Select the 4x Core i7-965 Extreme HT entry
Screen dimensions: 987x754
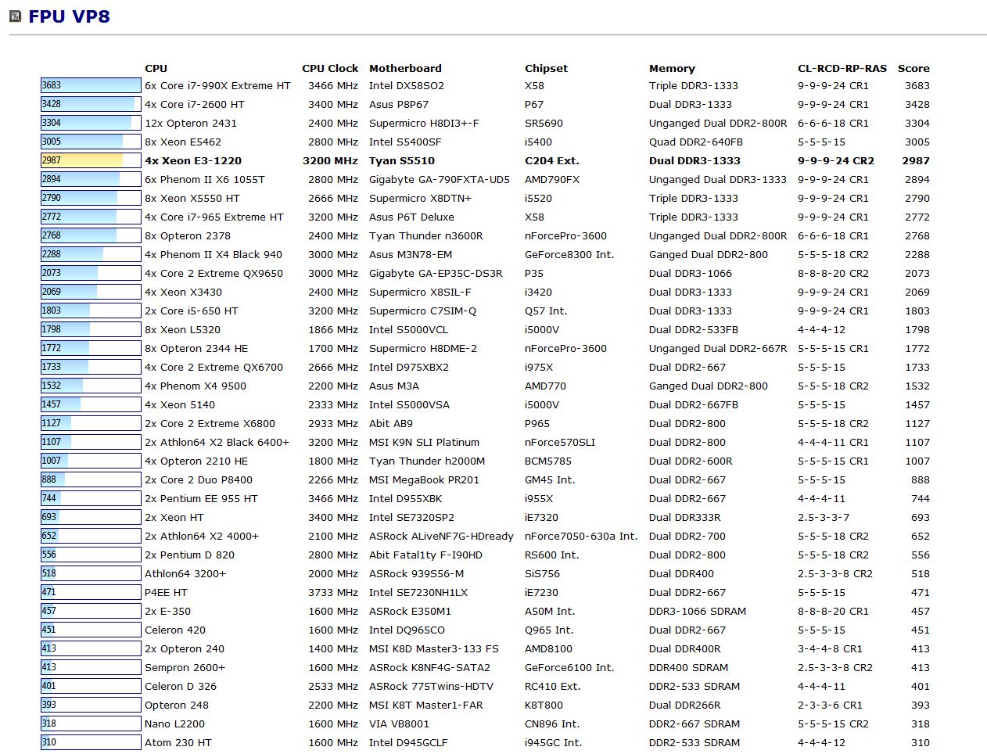tap(214, 217)
